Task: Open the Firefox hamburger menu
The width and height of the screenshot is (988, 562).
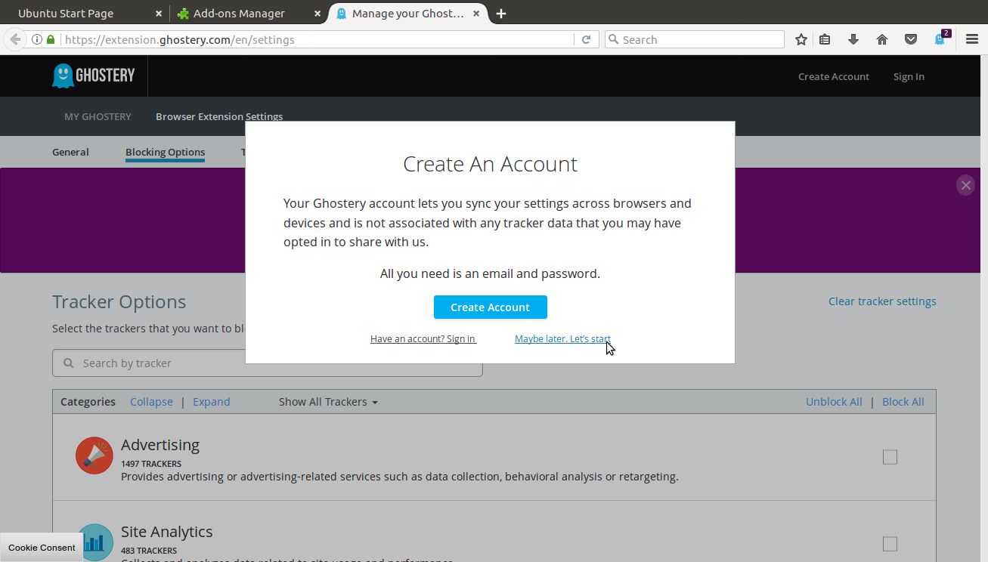Action: 972,39
